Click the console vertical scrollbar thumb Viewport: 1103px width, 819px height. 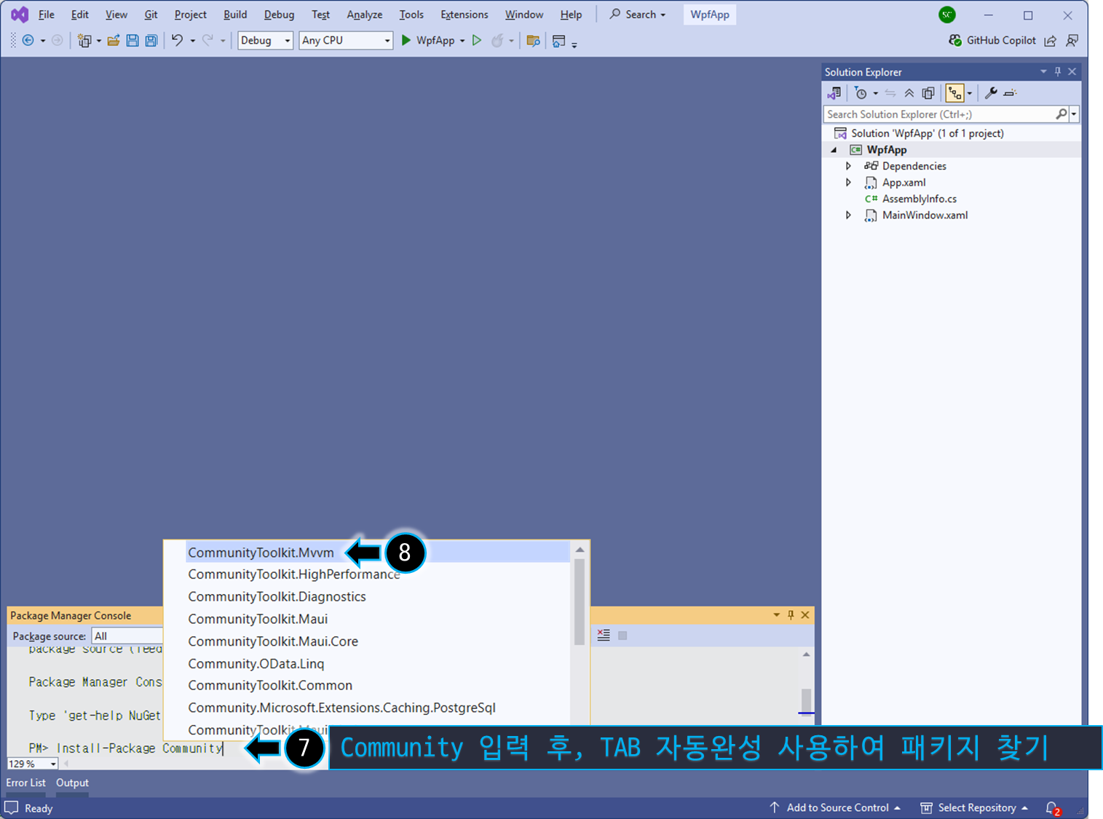click(806, 700)
